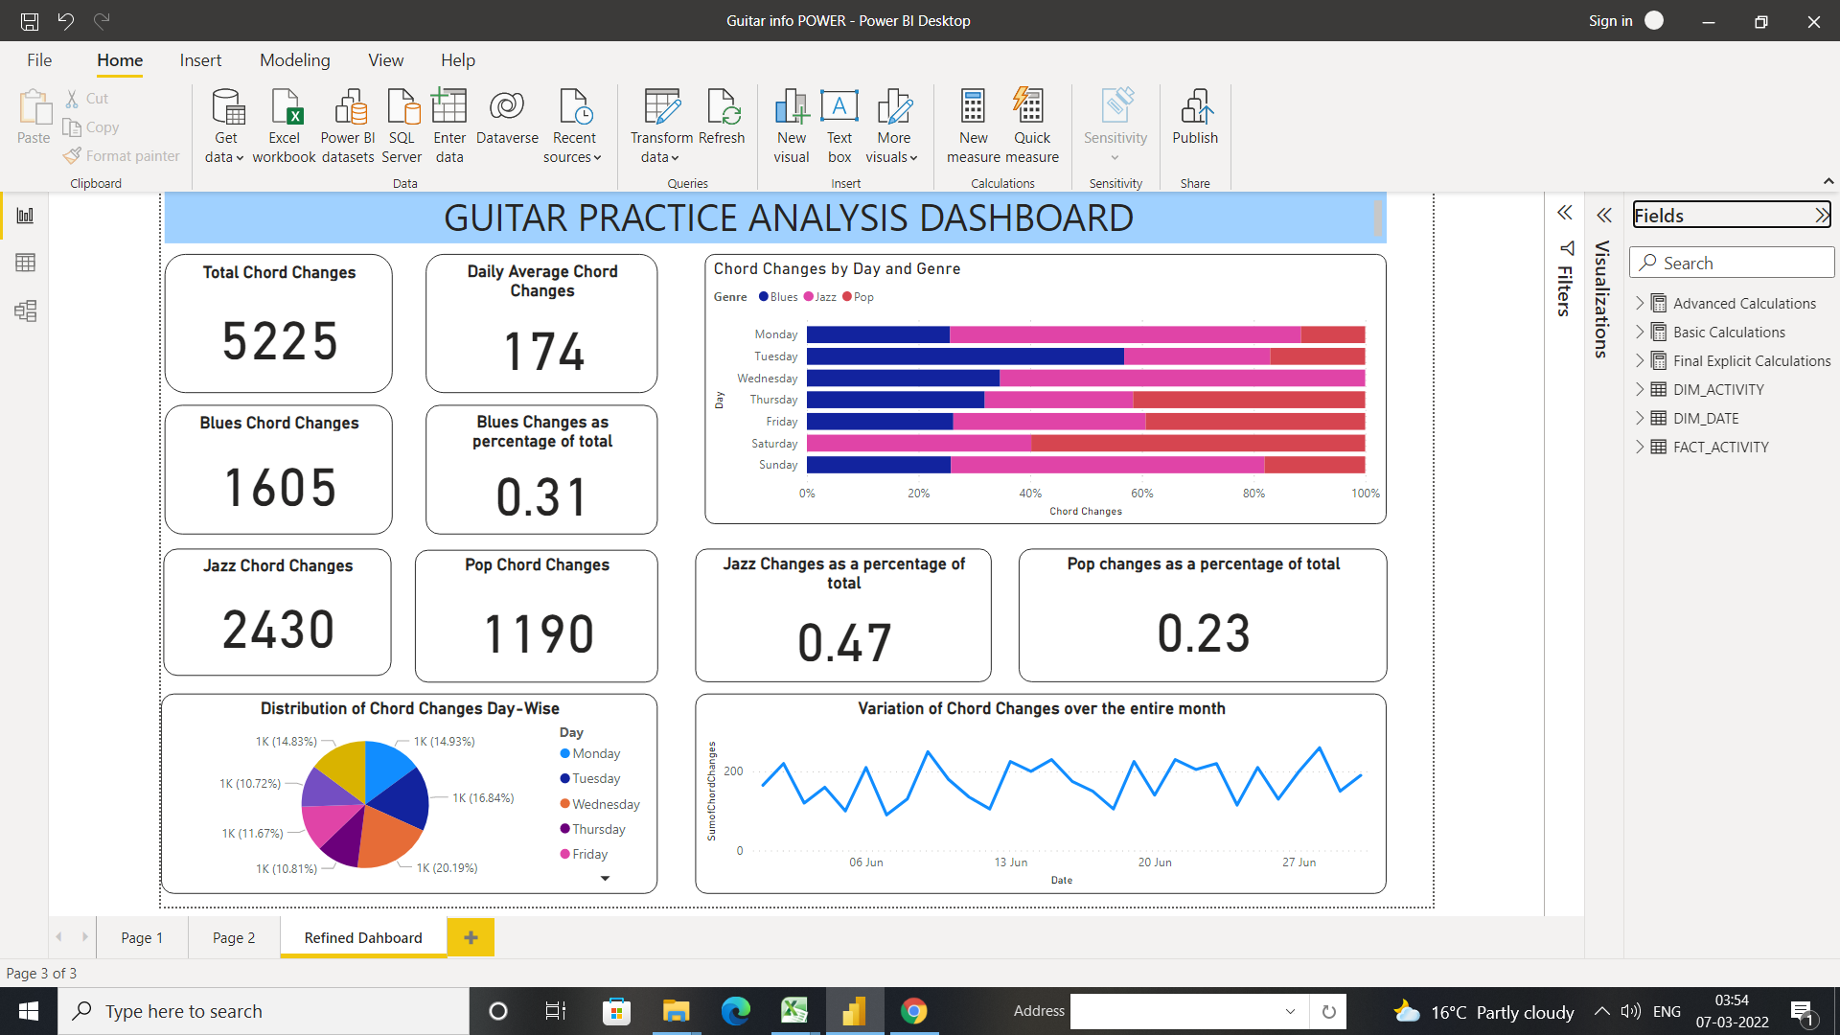Screen dimensions: 1840x1035
Task: Expand the DIM_ACTIVITY table in Fields
Action: pyautogui.click(x=1640, y=389)
